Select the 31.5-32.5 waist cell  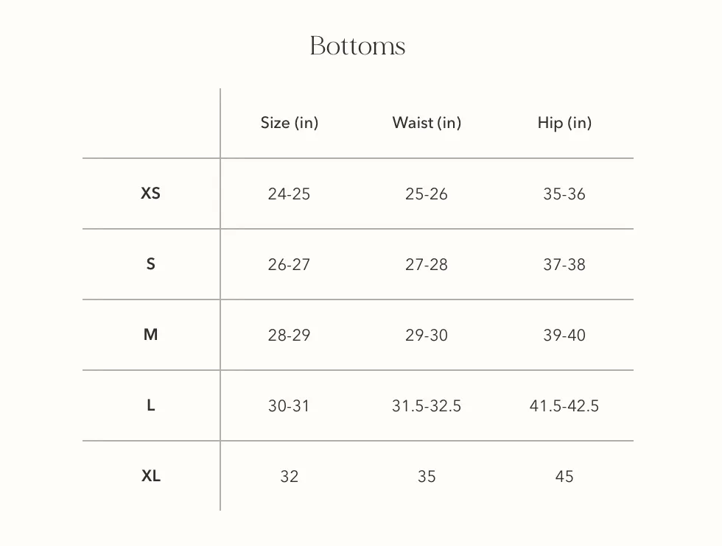pyautogui.click(x=427, y=405)
